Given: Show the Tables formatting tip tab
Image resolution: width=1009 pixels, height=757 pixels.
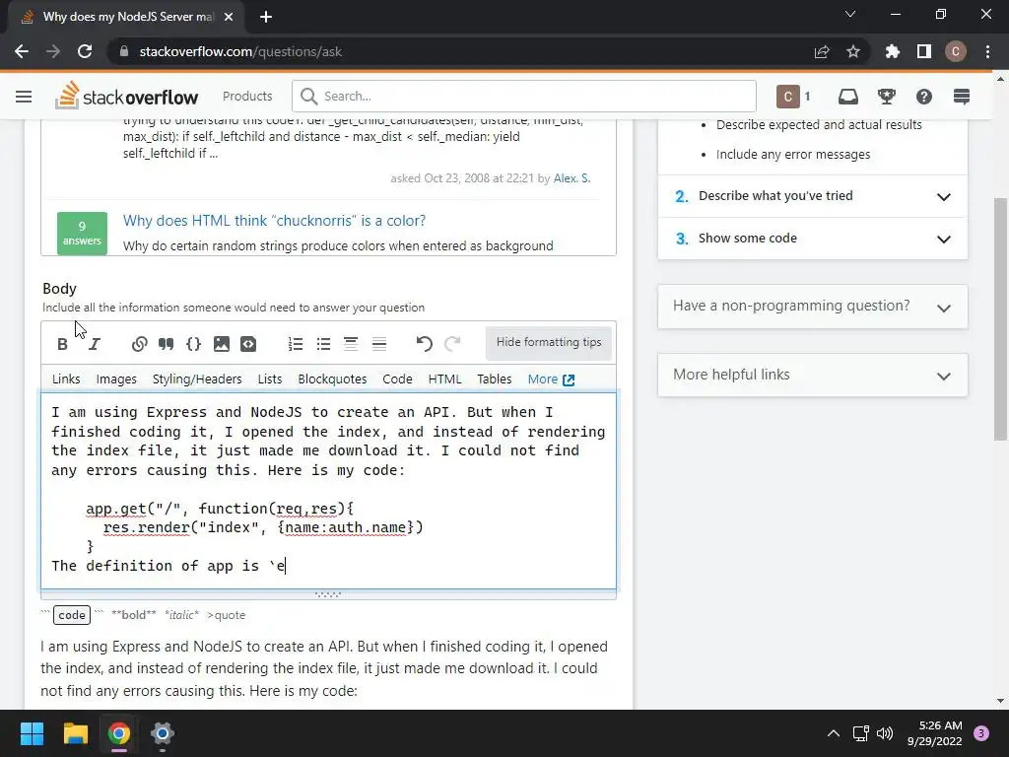Looking at the screenshot, I should point(495,379).
